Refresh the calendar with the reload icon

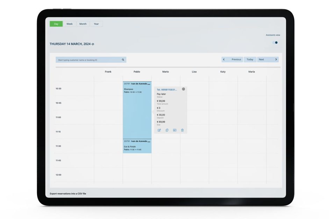coord(92,45)
